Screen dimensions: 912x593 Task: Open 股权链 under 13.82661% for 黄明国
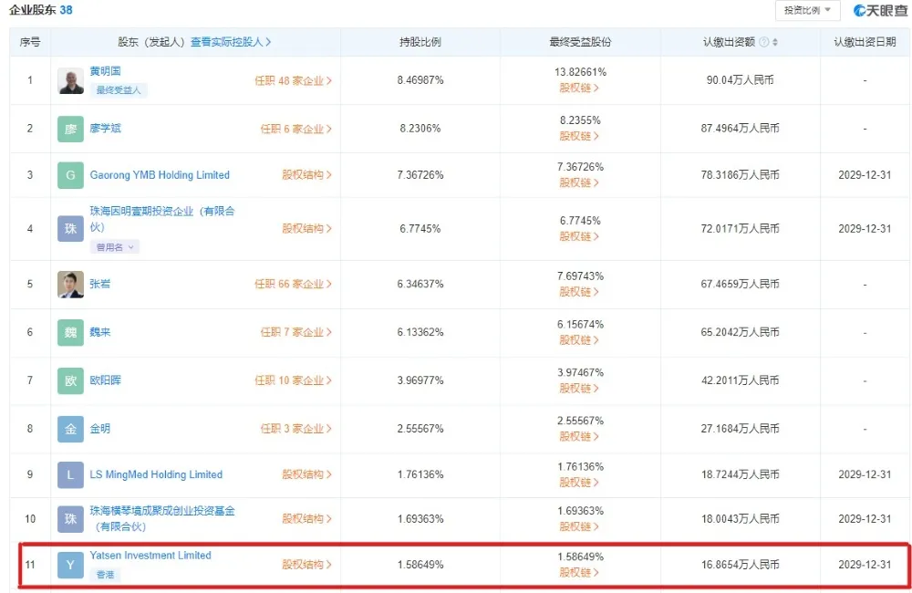[579, 88]
